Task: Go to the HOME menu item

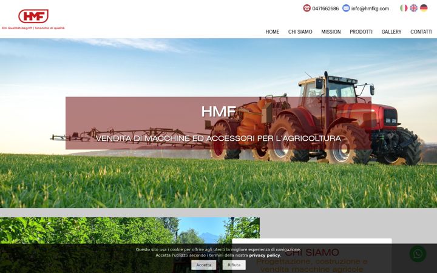Action: coord(273,32)
